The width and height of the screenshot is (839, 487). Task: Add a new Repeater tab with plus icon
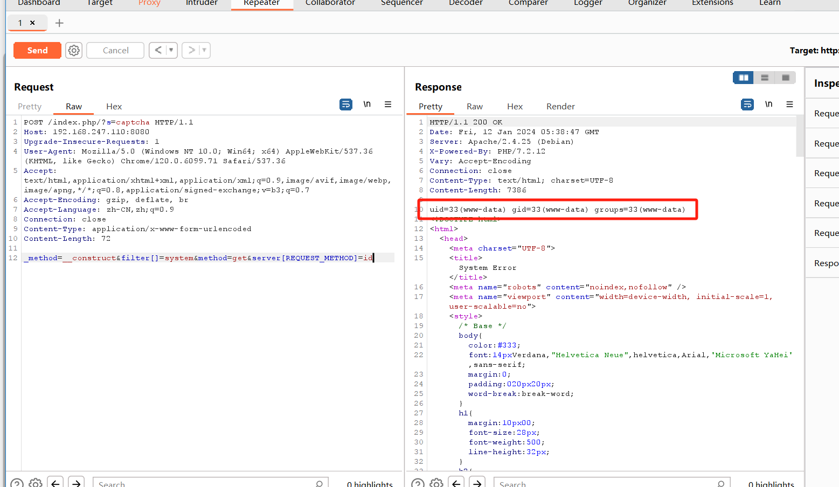[x=59, y=23]
